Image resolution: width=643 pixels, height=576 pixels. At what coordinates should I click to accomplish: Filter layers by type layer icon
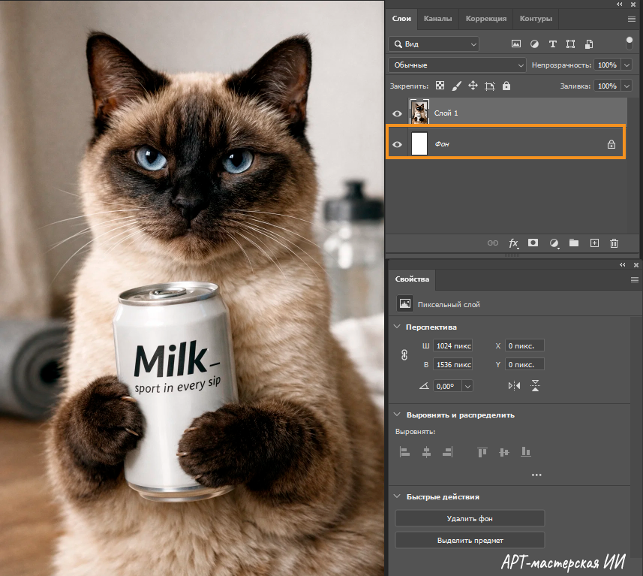click(x=552, y=44)
